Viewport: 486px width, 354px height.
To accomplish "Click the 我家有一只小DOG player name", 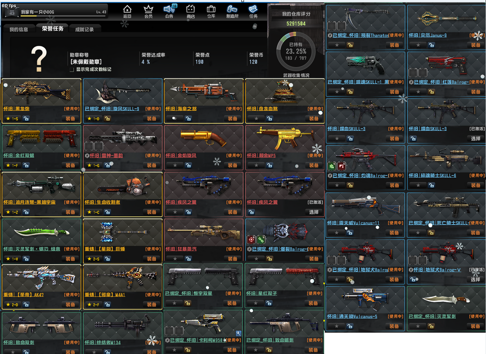I will click(x=37, y=12).
